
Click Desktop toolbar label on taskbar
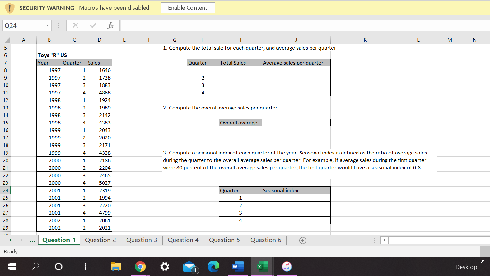point(466,267)
